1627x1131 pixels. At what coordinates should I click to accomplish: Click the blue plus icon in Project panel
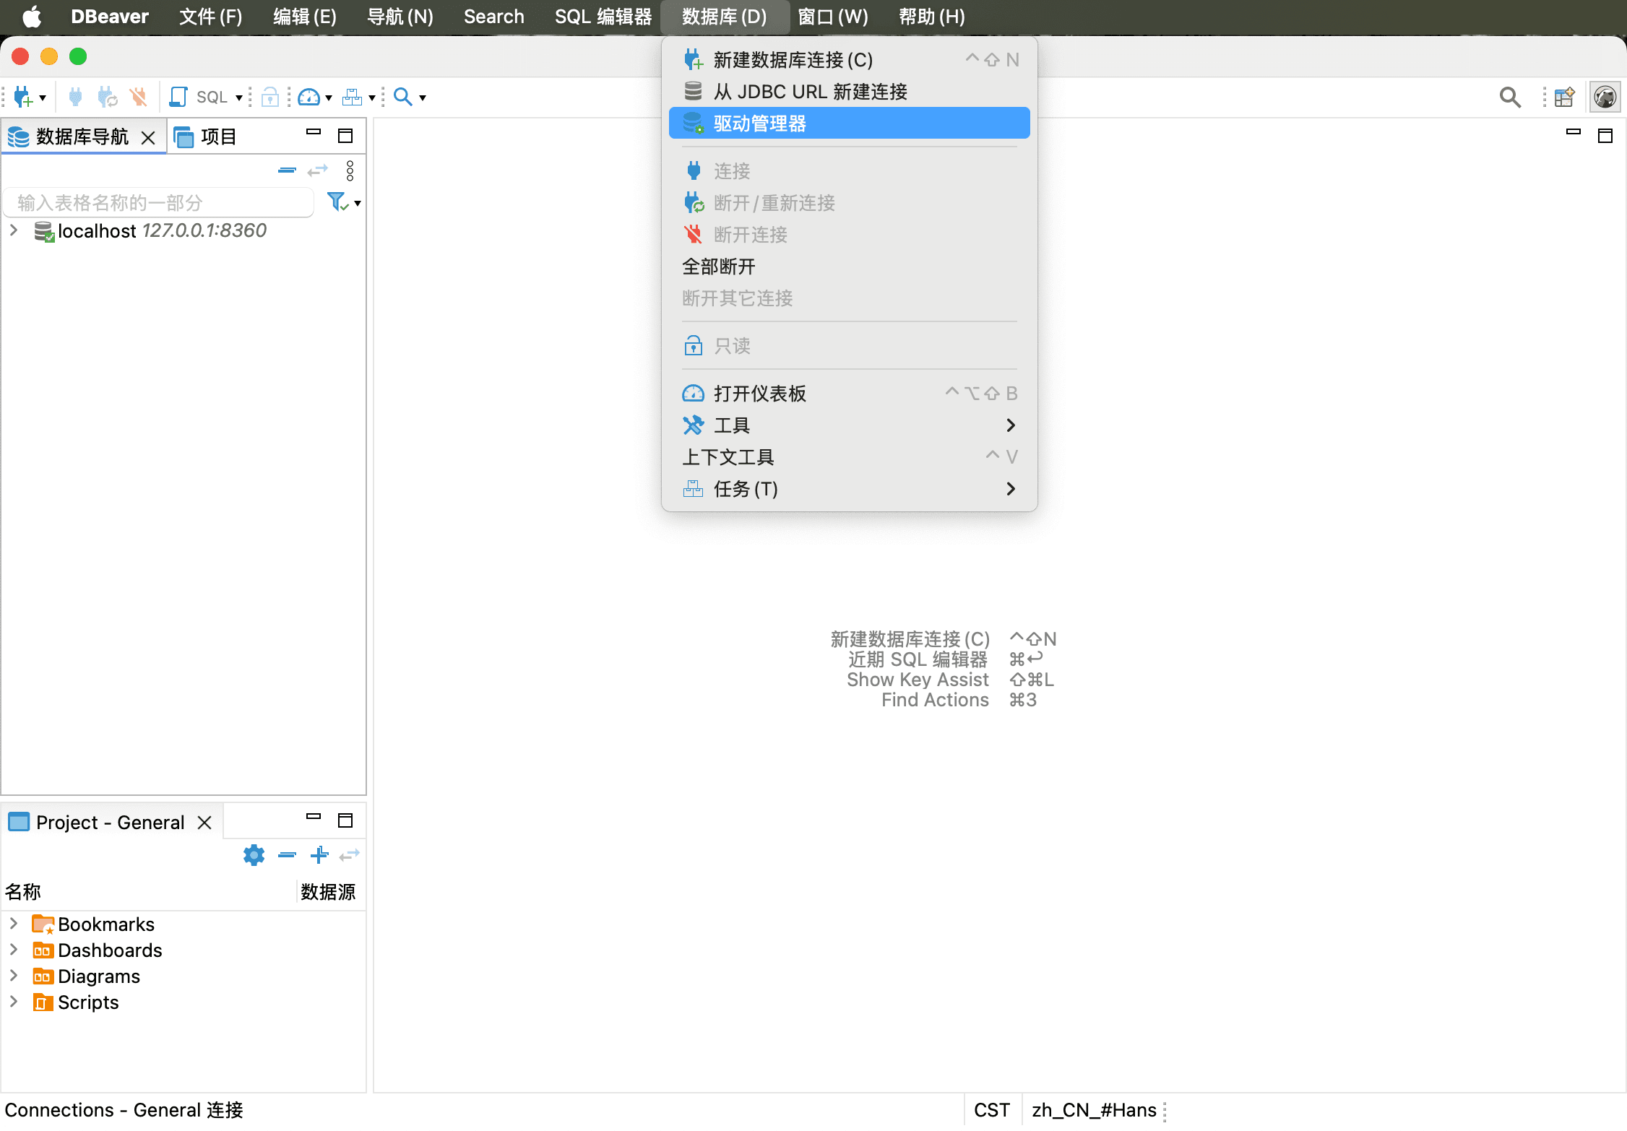pyautogui.click(x=319, y=855)
